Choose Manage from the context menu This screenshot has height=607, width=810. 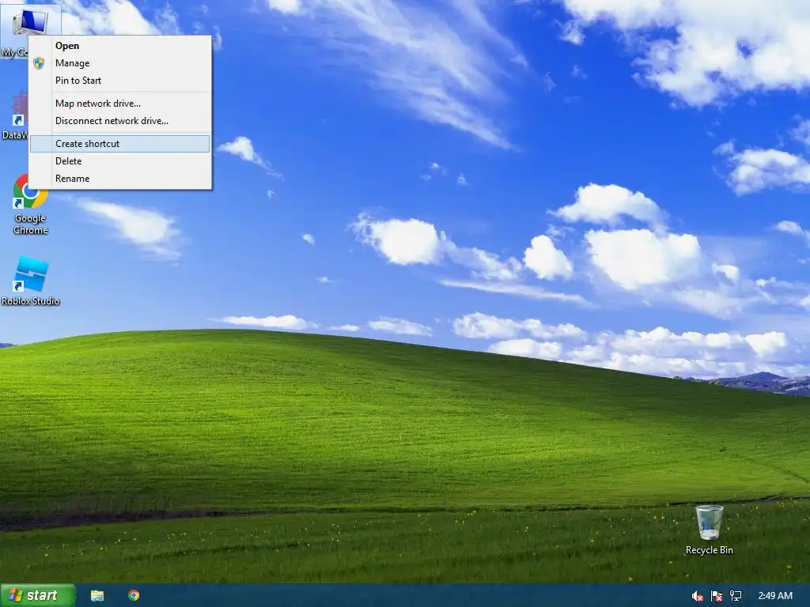(x=120, y=63)
